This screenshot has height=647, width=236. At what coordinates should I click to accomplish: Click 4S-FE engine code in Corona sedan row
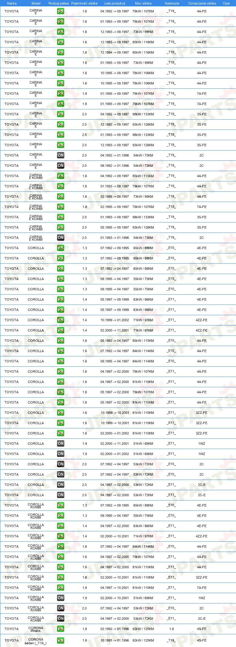[x=202, y=640]
